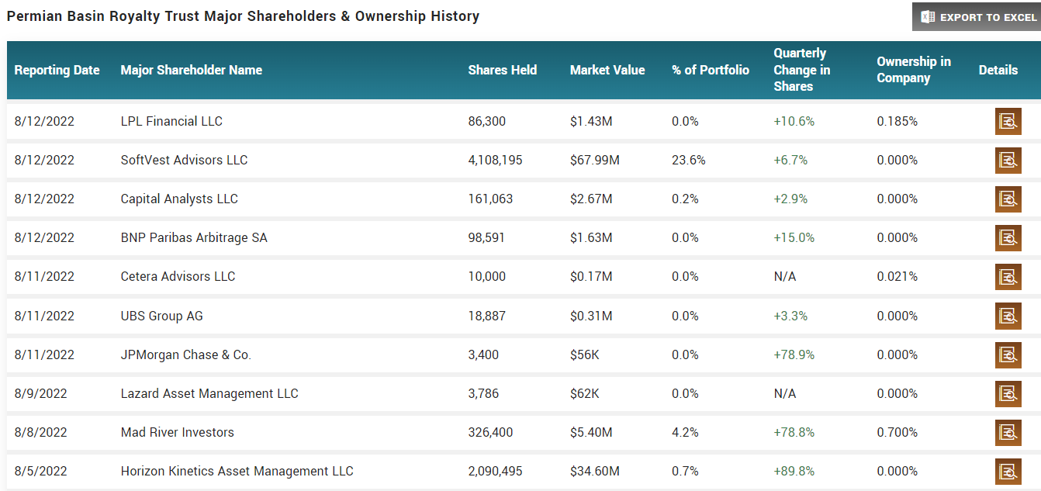Click the +10.6% quarterly change value
The image size is (1041, 491).
coord(794,121)
